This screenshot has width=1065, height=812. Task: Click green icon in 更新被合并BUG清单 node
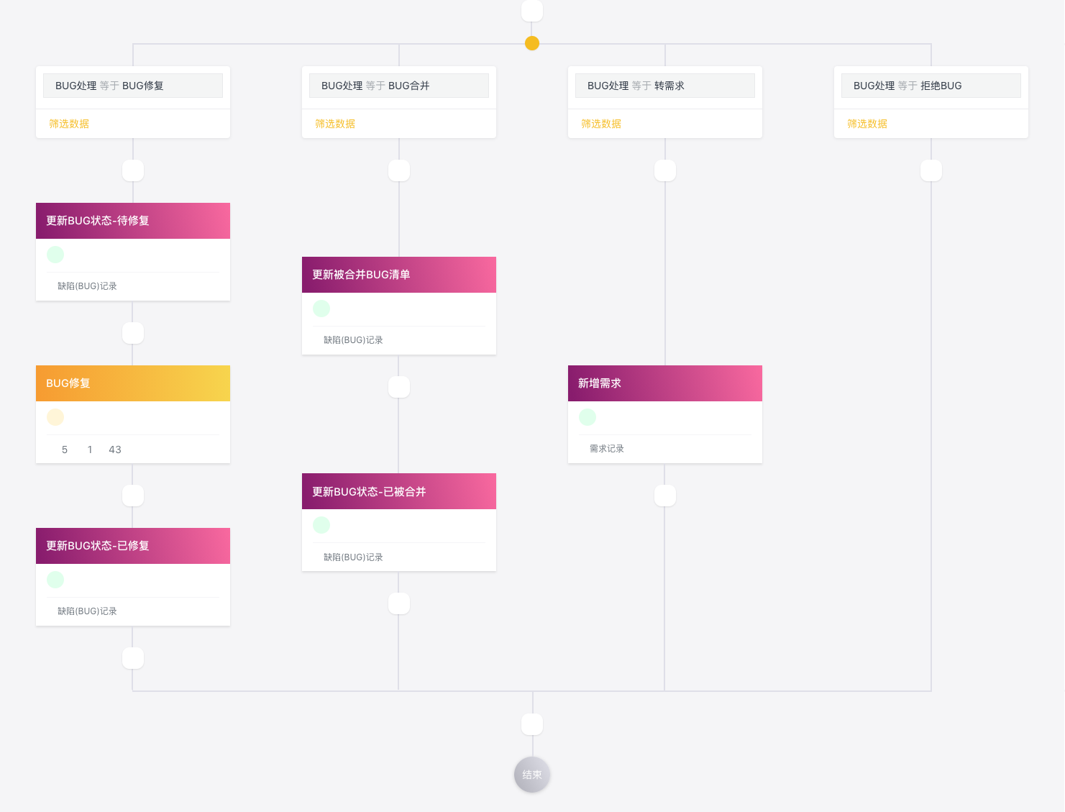pyautogui.click(x=321, y=309)
